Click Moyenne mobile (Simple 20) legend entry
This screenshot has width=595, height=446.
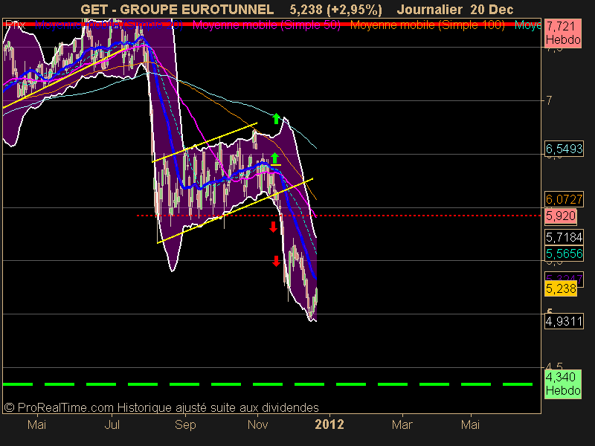[109, 25]
